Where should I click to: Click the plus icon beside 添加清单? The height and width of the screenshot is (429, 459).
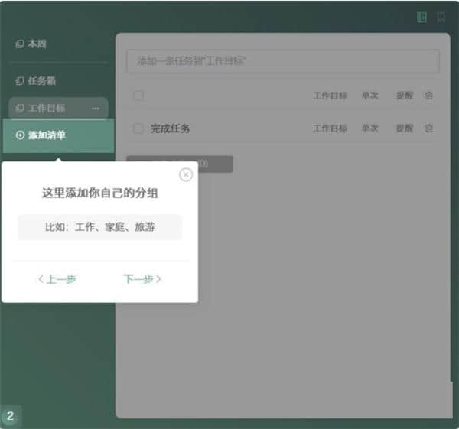[x=20, y=135]
